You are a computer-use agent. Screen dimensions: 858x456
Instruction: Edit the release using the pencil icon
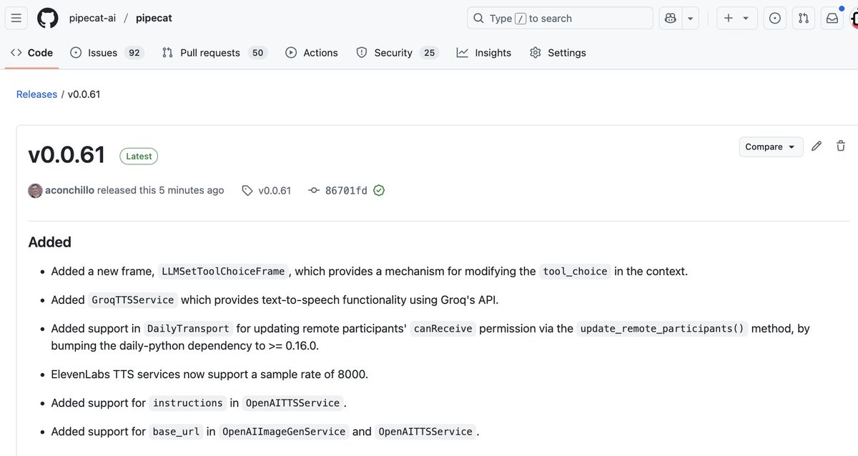[817, 146]
